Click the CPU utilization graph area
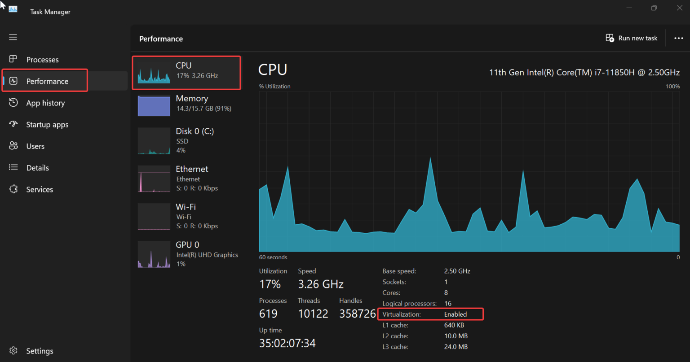This screenshot has height=362, width=690. 469,171
